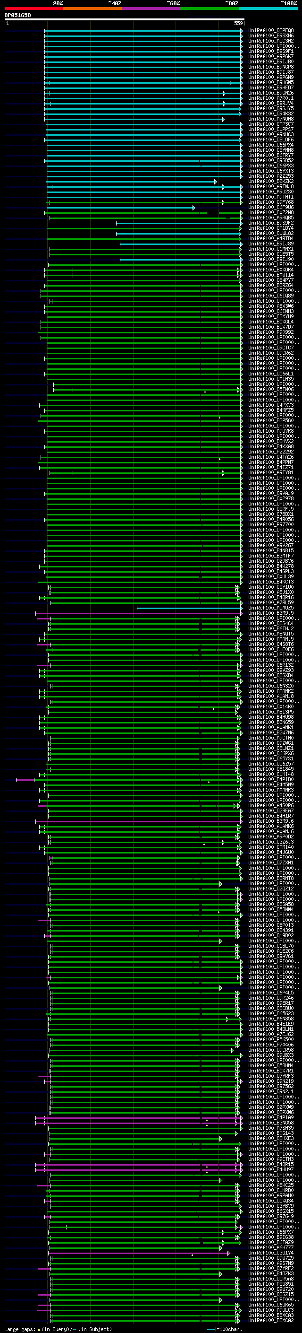Select label UniRef100_B9GN26
Image resolution: width=302 pixels, height=1333 pixels.
click(271, 93)
